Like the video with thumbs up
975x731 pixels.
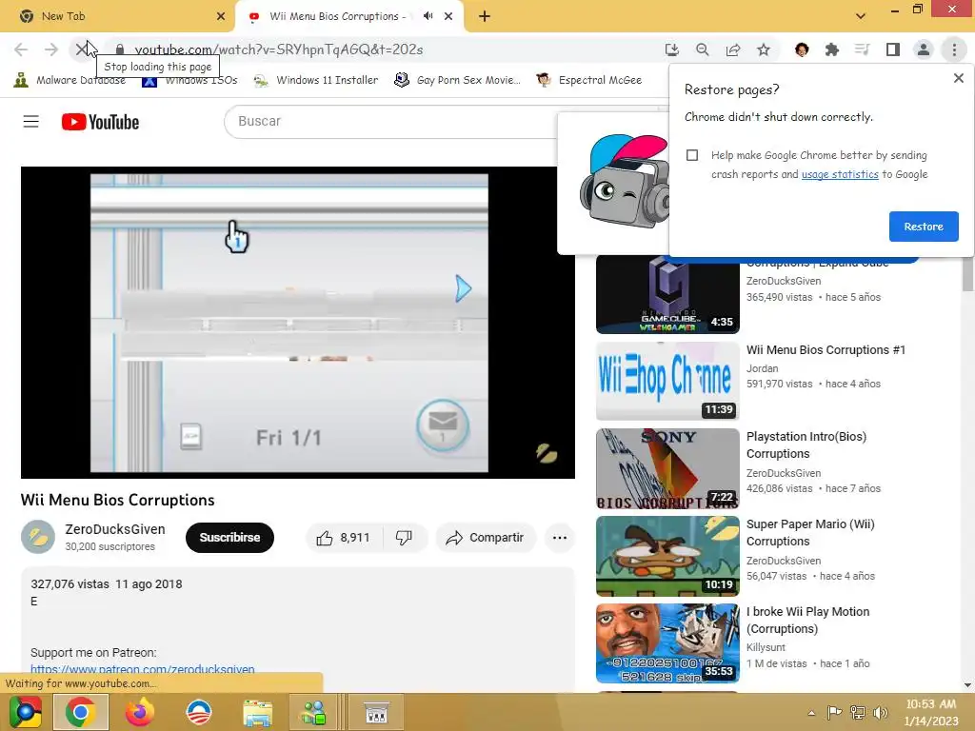tap(344, 538)
